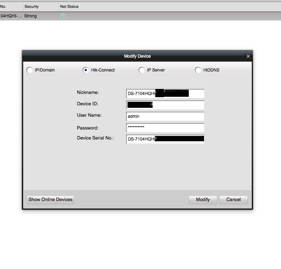This screenshot has width=281, height=269.
Task: Select the 04HQHI device row entry
Action: click(x=11, y=16)
